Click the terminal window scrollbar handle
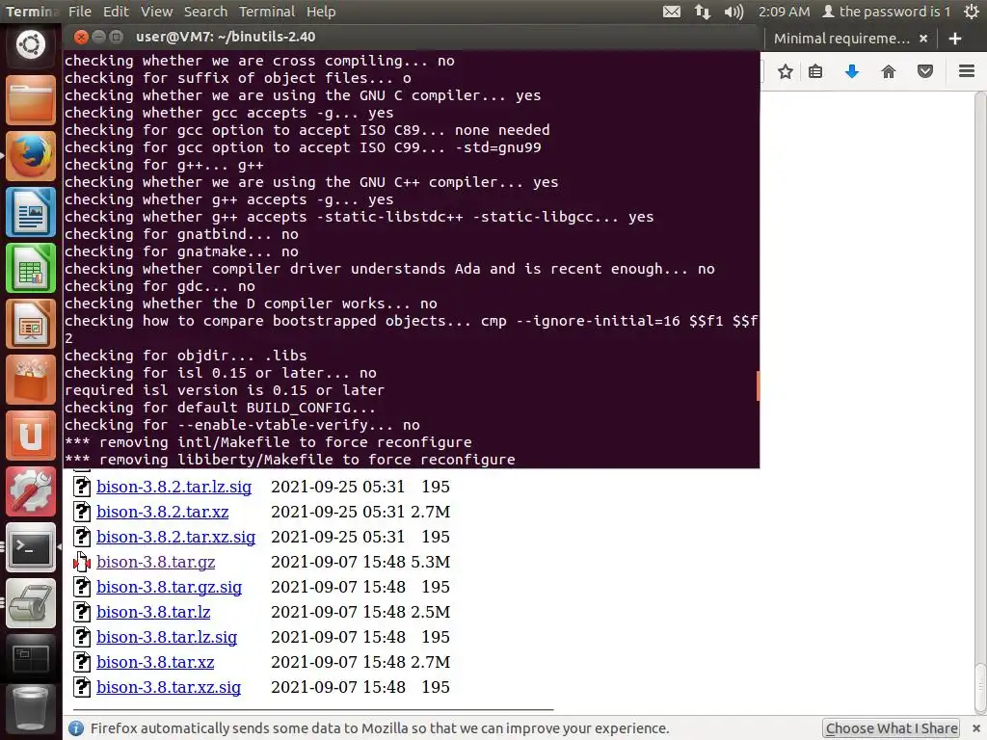 [x=758, y=385]
